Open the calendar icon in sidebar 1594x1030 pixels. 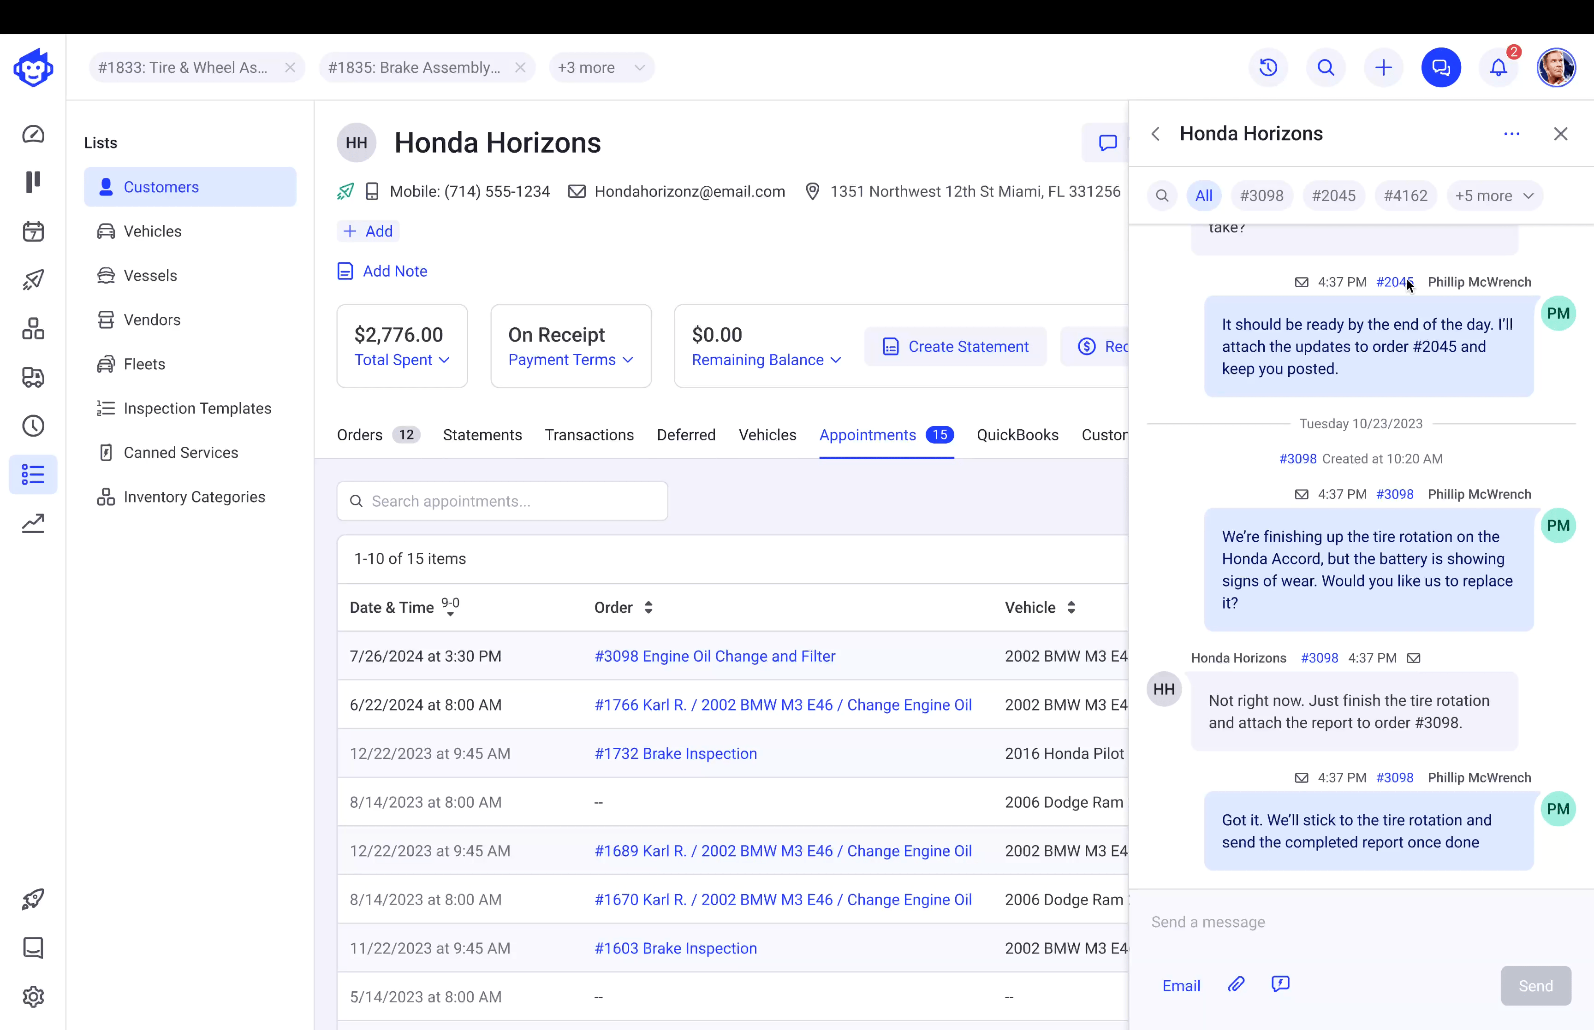(33, 231)
